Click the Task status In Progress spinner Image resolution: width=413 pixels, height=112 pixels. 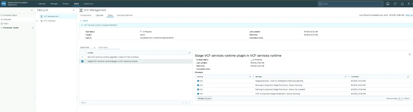[x=141, y=32]
